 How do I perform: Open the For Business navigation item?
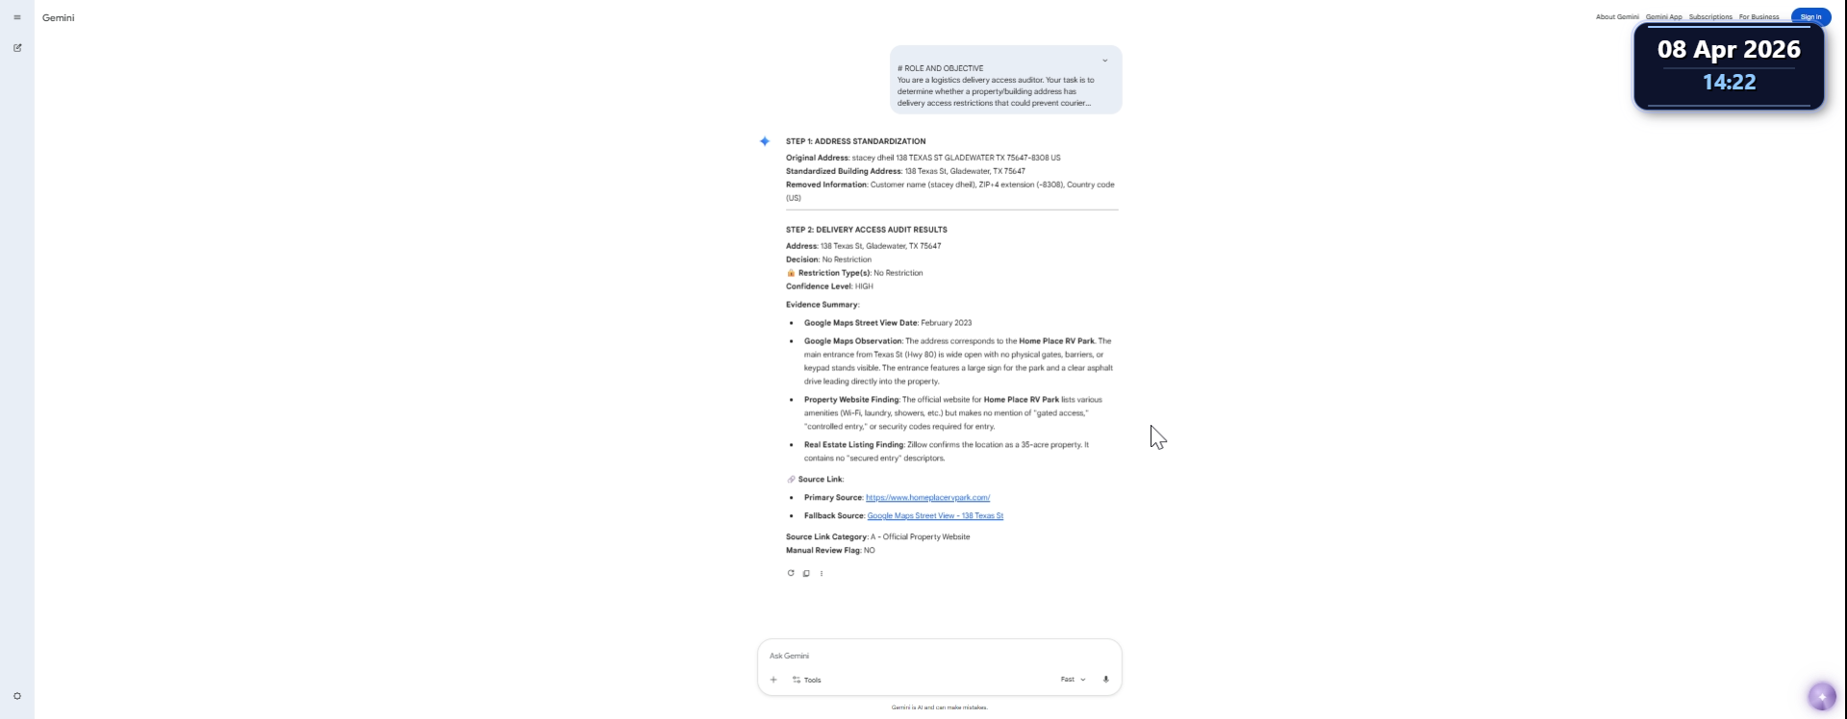[1758, 16]
